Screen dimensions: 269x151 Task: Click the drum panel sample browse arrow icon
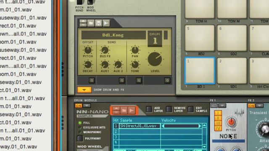106,23
